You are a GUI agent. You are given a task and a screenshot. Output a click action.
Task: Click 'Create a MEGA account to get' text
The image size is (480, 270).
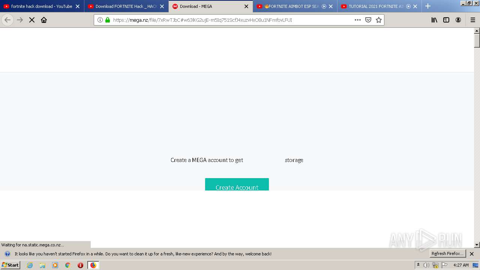point(207,160)
